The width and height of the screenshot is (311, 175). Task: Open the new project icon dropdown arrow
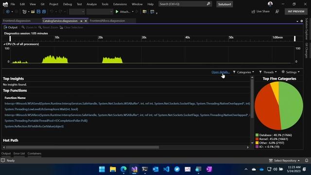pos(29,12)
